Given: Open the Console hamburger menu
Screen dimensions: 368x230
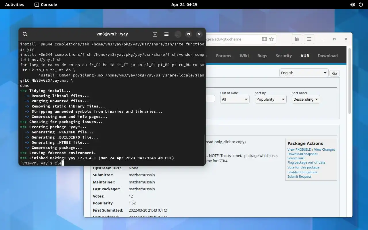Looking at the screenshot, I should point(166,34).
